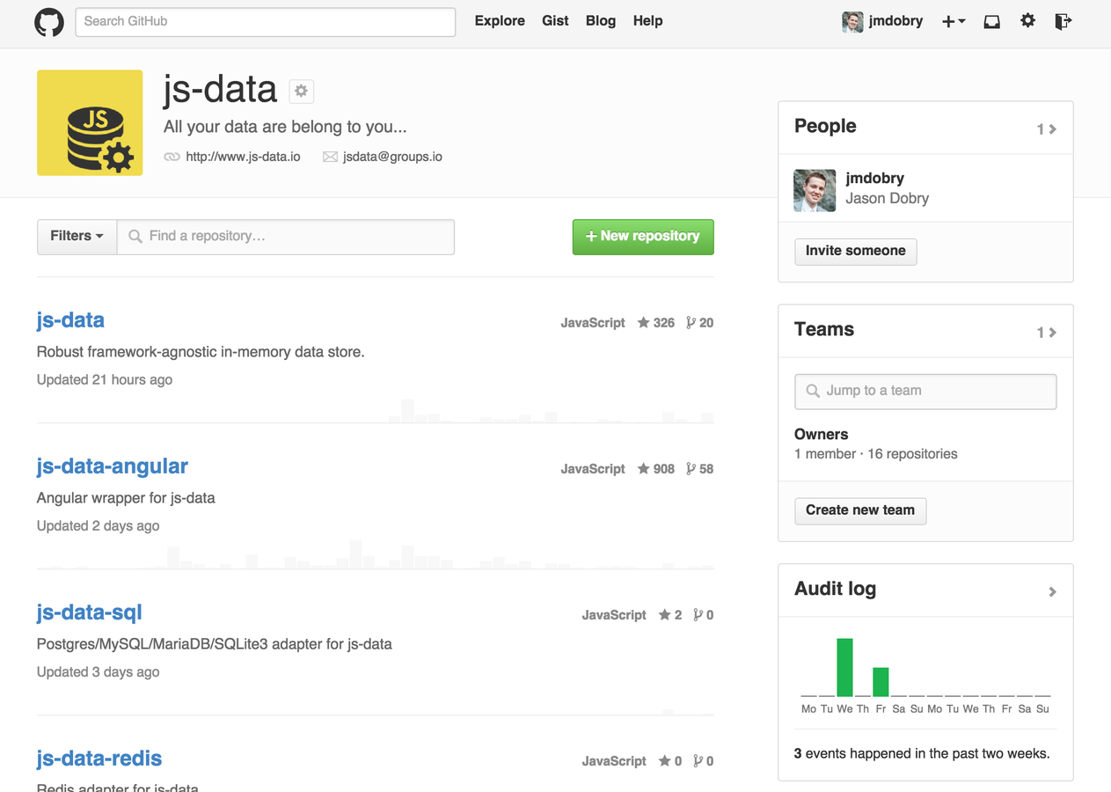Click the link icon beside website URL
1111x792 pixels.
pyautogui.click(x=172, y=157)
